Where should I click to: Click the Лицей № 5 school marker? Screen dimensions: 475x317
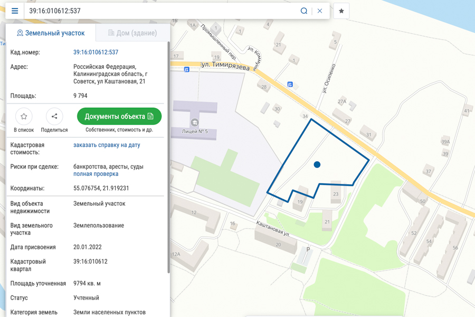[x=194, y=123]
